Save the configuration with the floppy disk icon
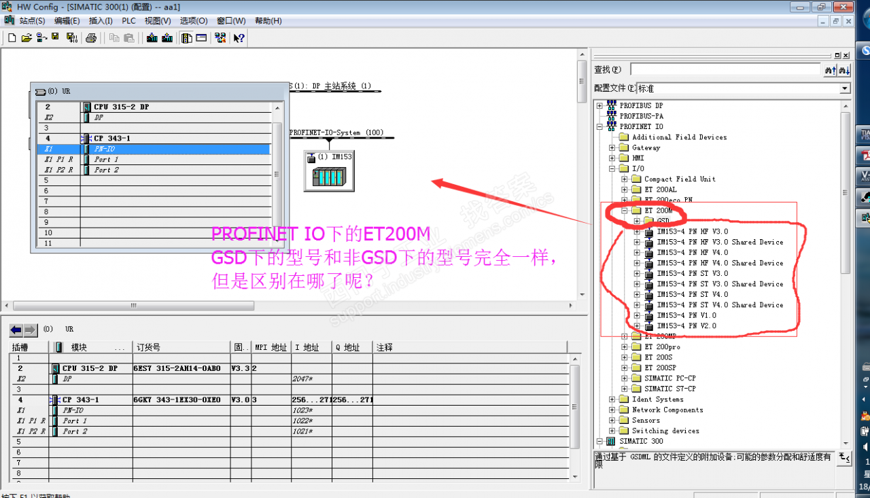 click(x=55, y=38)
